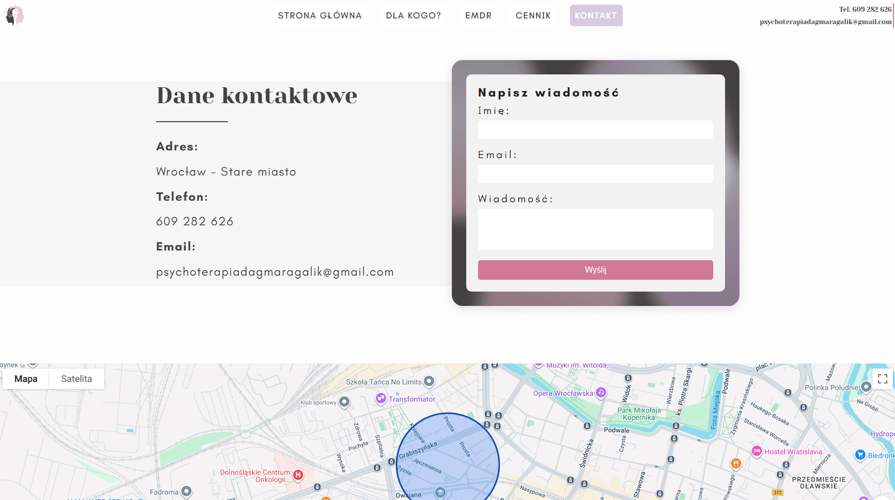Open the Hostel Wratislavia map marker

(x=756, y=451)
